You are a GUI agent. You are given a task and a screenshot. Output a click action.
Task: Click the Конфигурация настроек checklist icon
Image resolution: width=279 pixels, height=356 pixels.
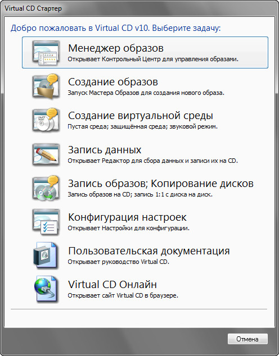click(x=46, y=222)
